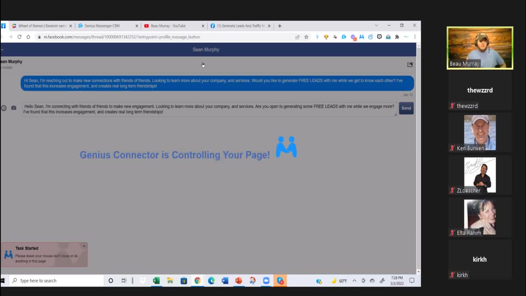Switch to Genius Messenger CRM tab

pos(108,26)
